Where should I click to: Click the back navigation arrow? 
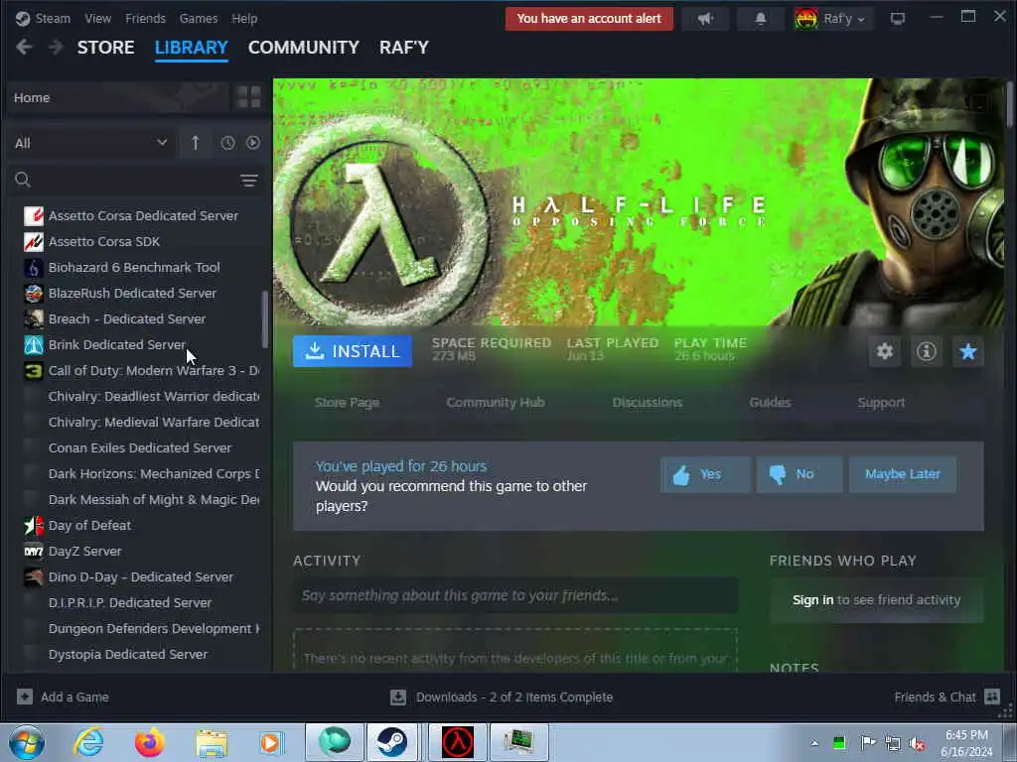point(24,48)
